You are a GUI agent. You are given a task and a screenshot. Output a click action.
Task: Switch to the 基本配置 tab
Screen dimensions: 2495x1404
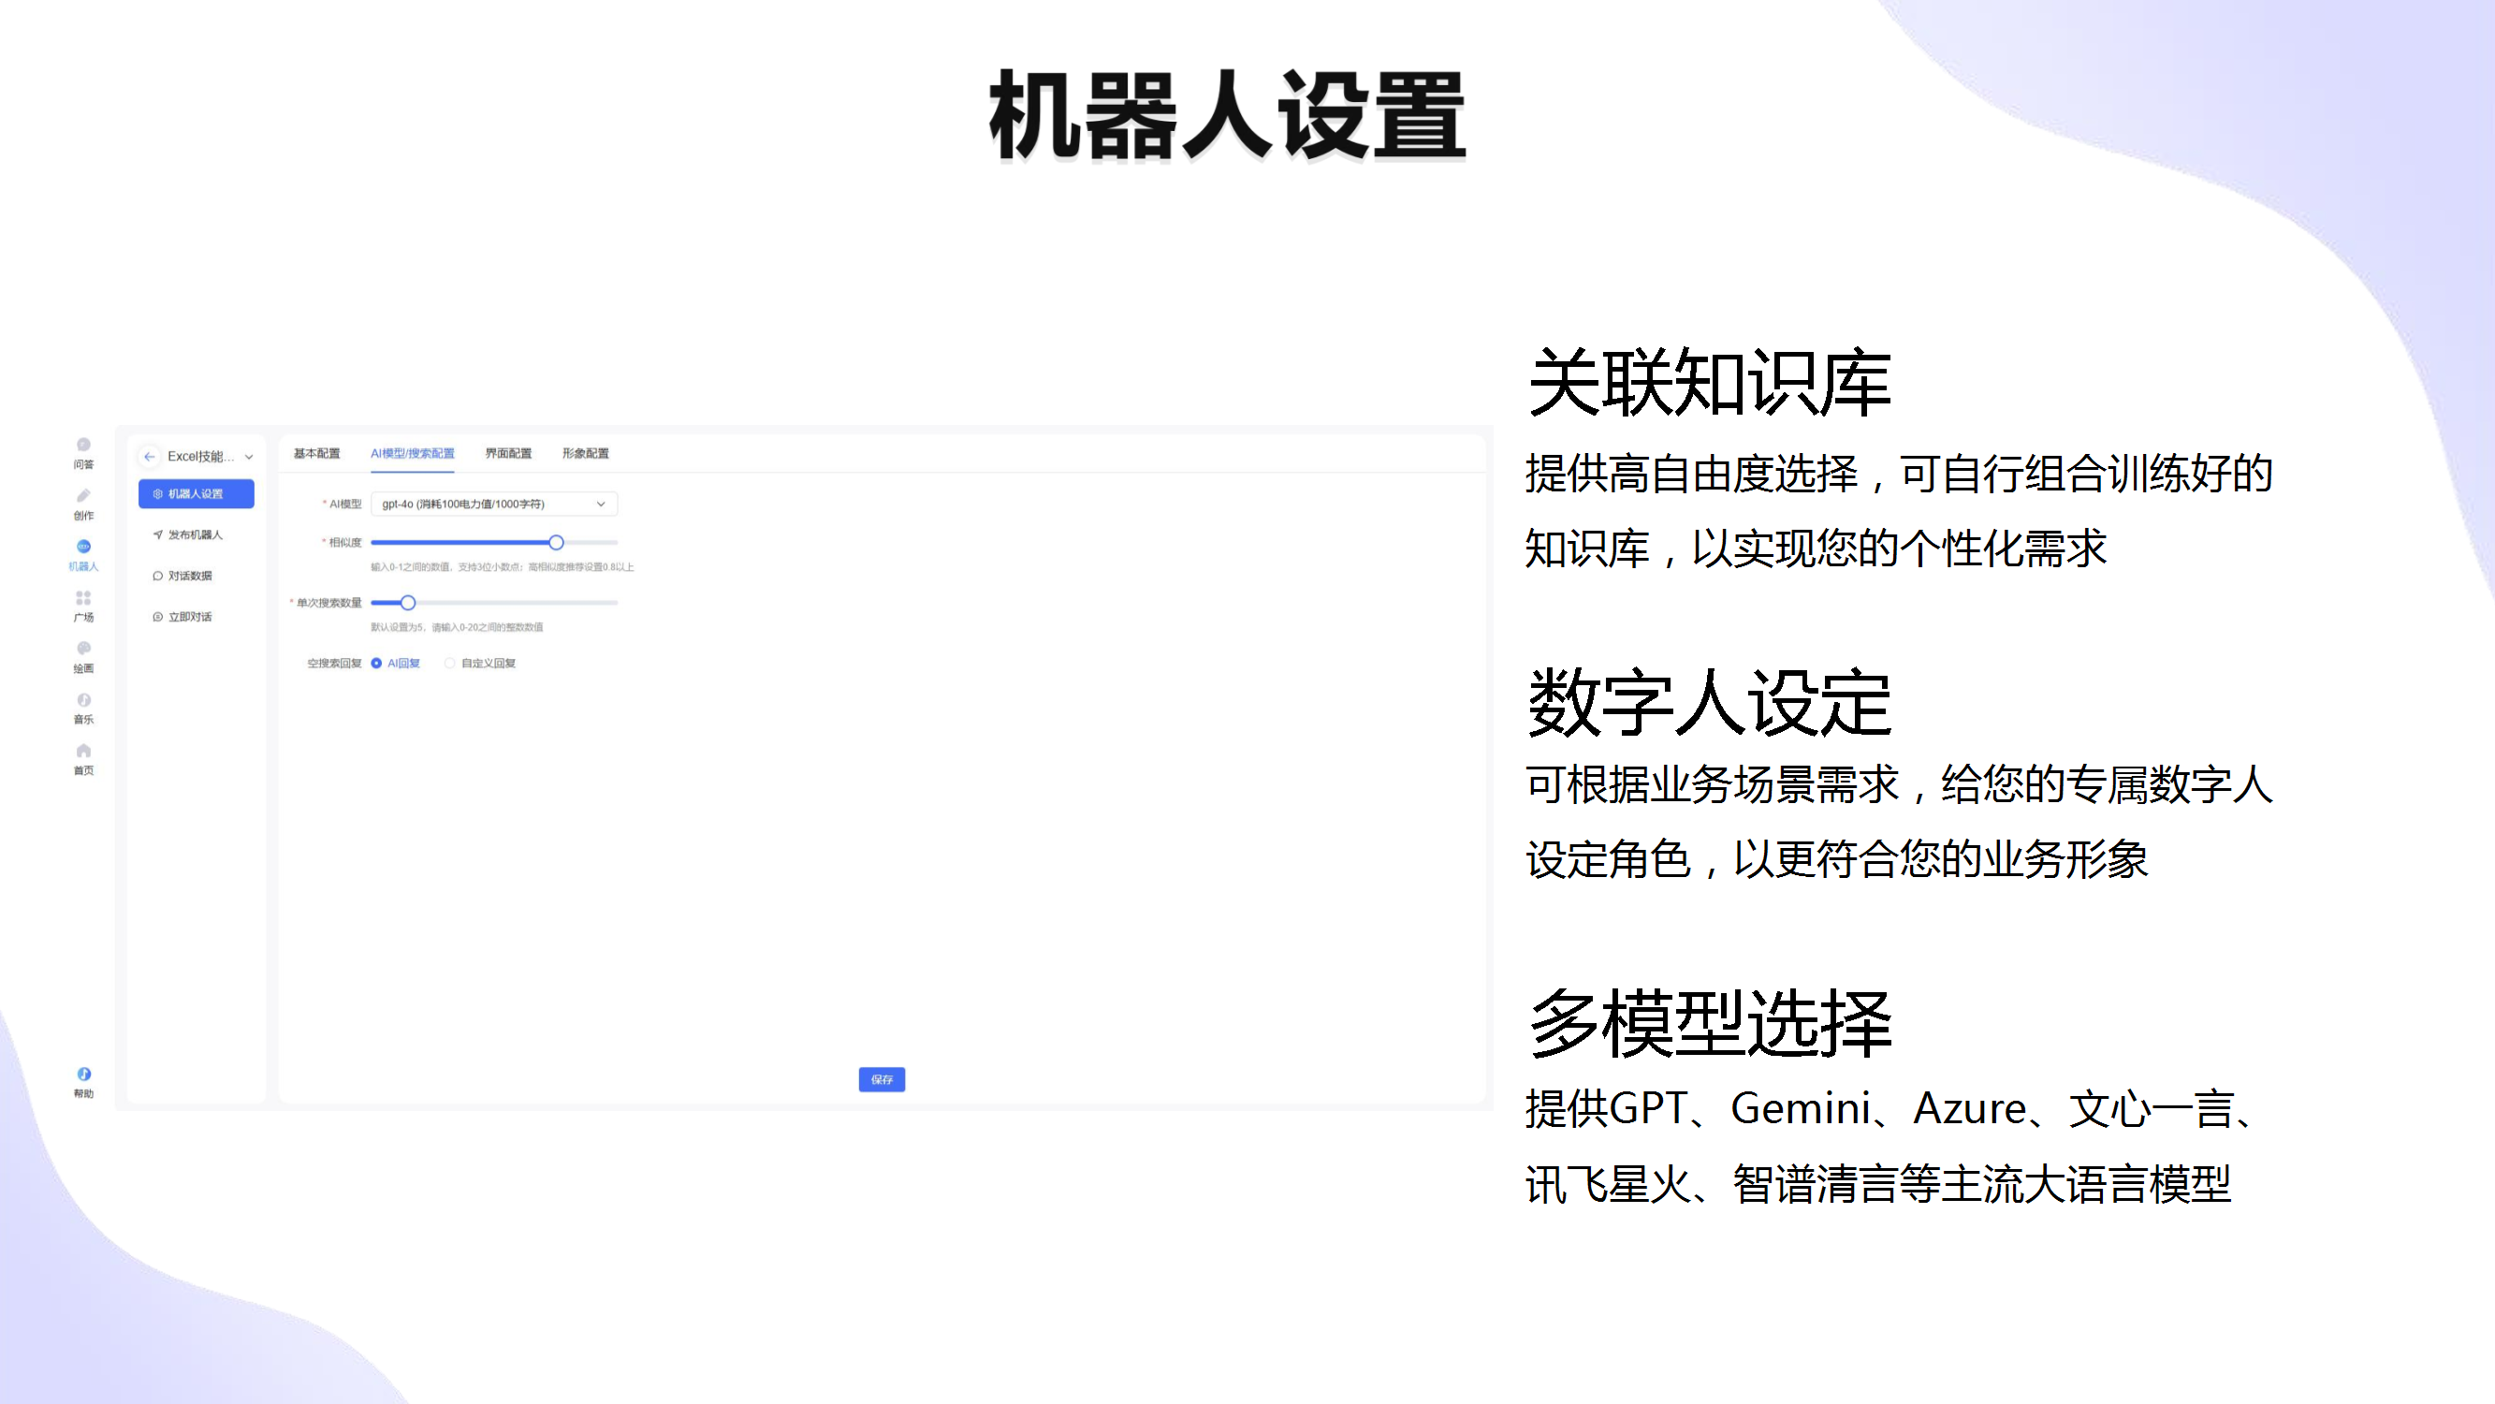tap(316, 453)
